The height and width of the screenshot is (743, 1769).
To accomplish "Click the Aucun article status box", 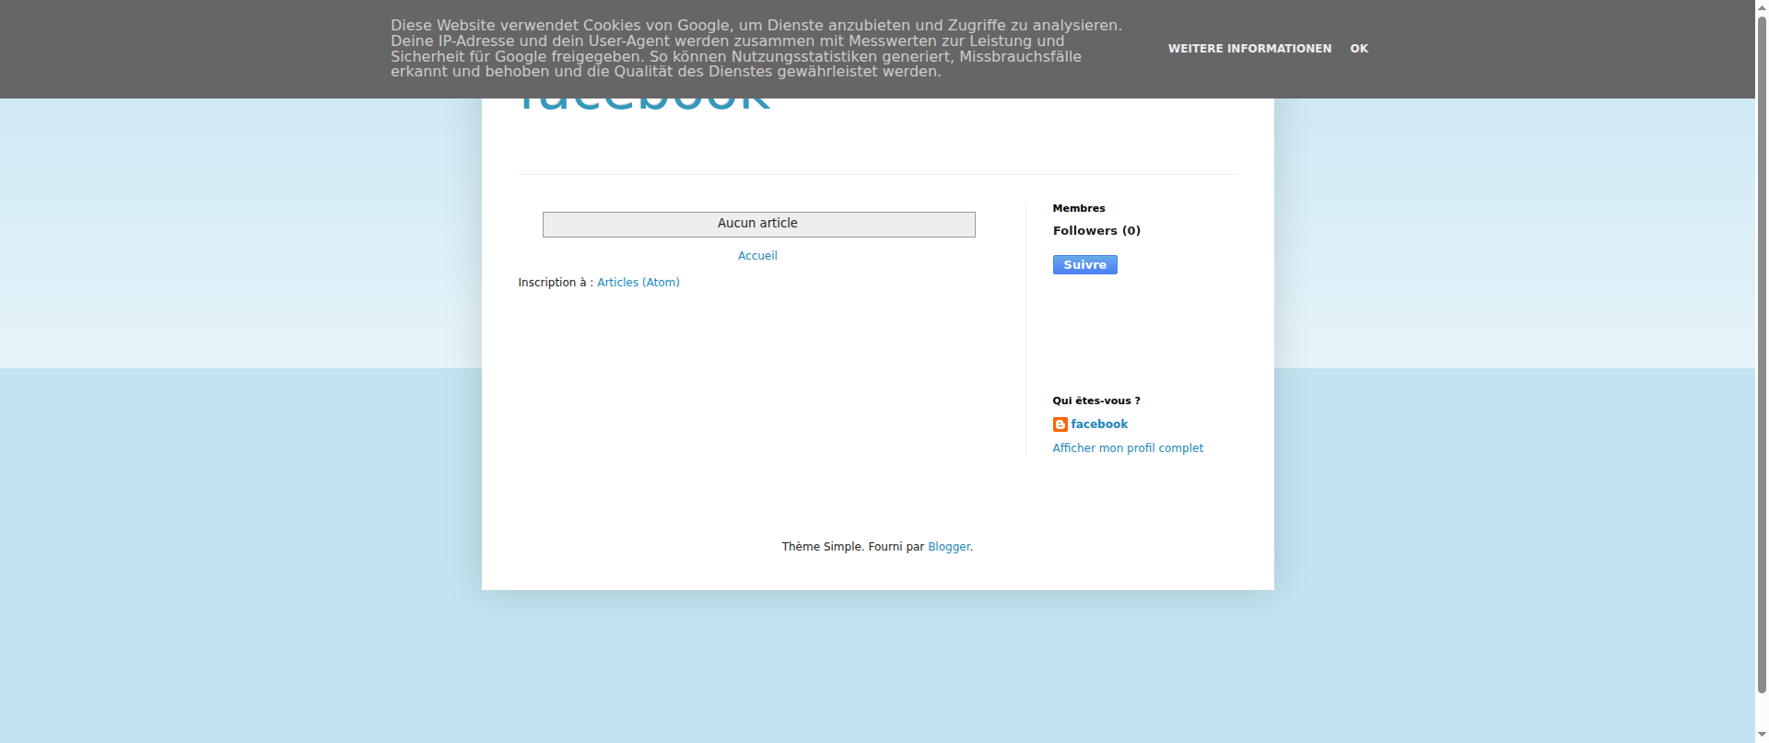I will coord(759,225).
